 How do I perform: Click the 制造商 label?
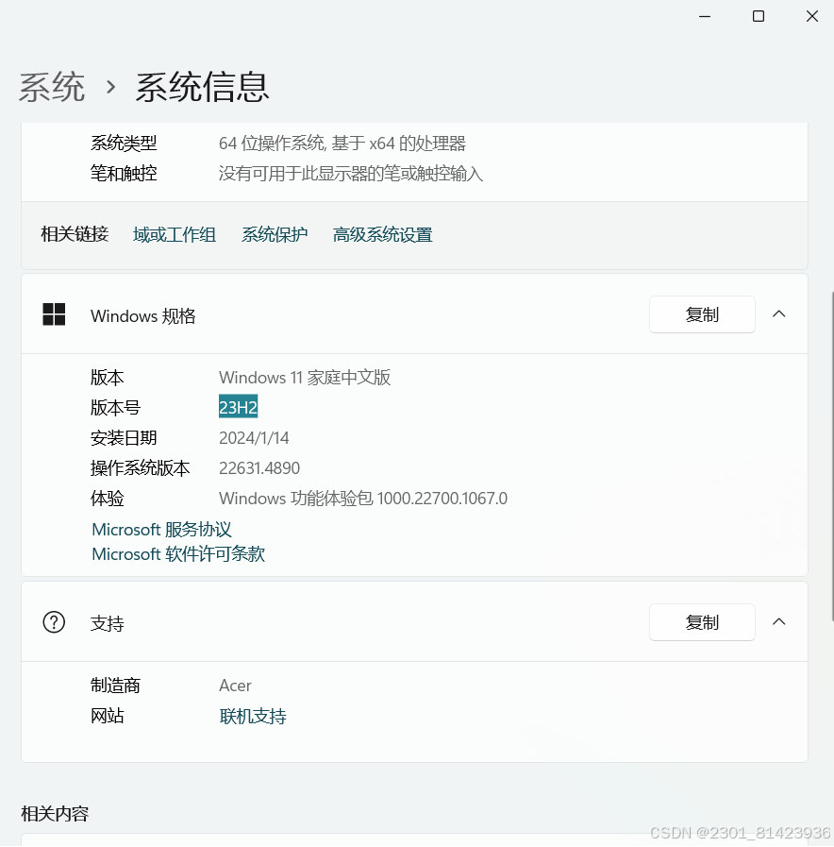click(115, 686)
